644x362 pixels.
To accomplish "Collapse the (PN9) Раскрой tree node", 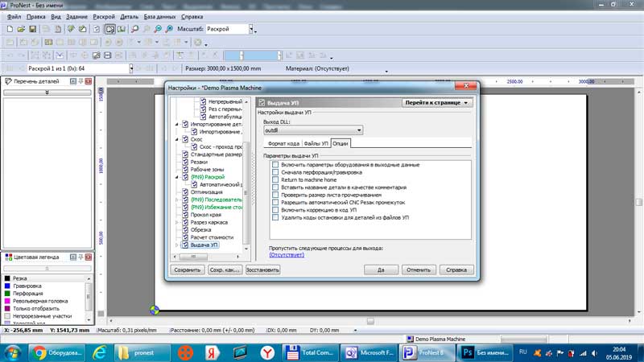I will tap(177, 177).
